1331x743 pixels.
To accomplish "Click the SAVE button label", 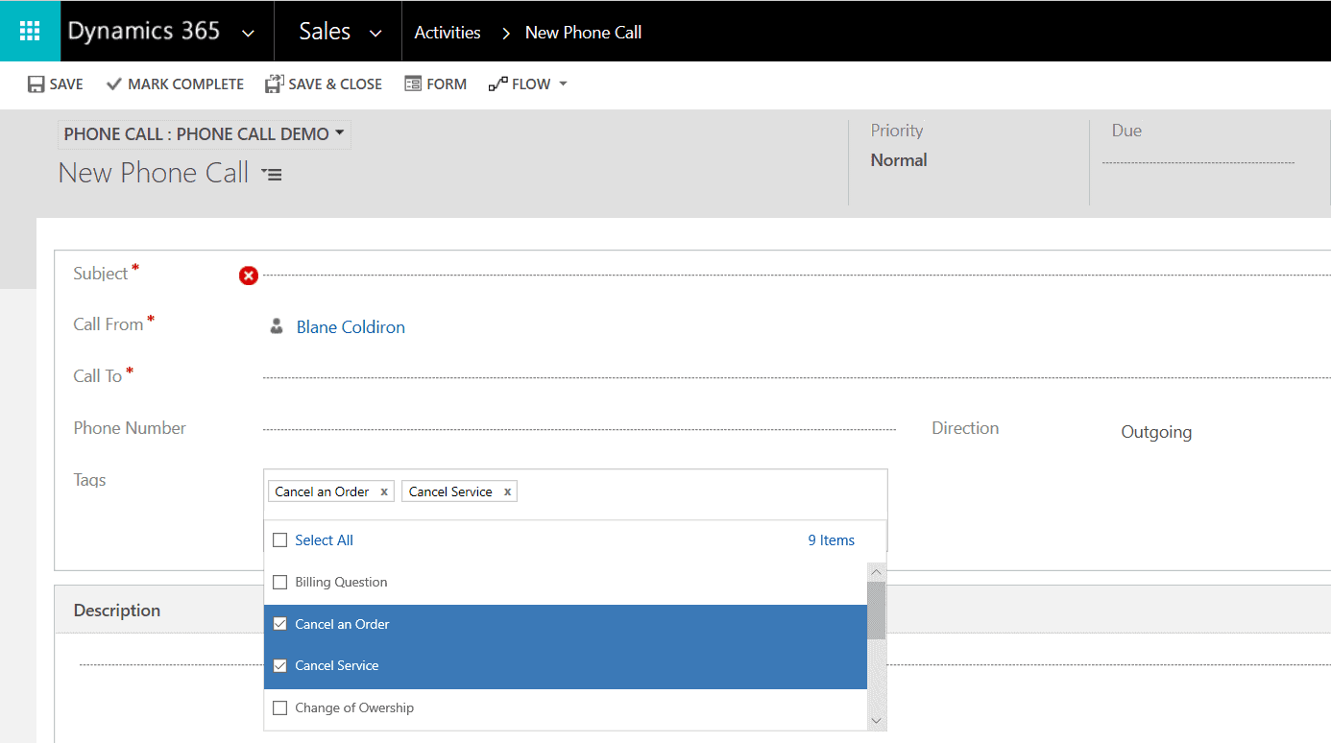I will [x=66, y=84].
